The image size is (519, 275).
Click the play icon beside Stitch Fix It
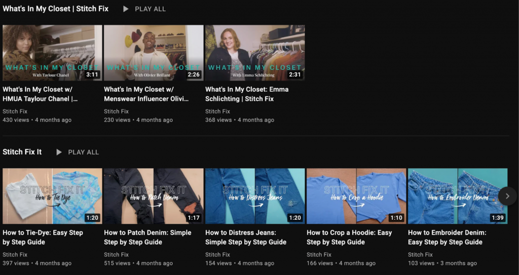tap(59, 152)
